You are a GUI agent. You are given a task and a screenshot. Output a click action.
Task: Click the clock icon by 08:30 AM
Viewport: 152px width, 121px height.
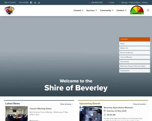coord(105,115)
